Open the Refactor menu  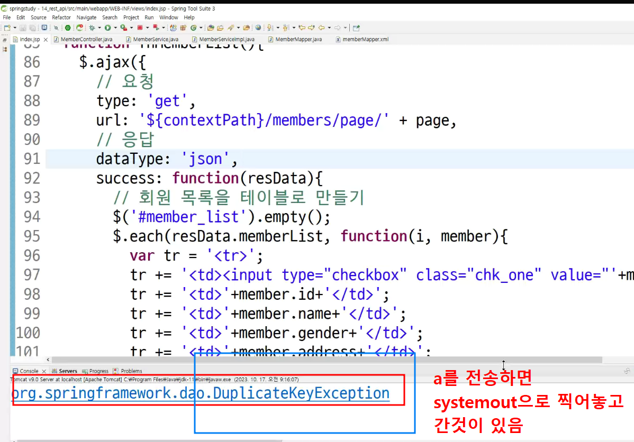pyautogui.click(x=61, y=17)
